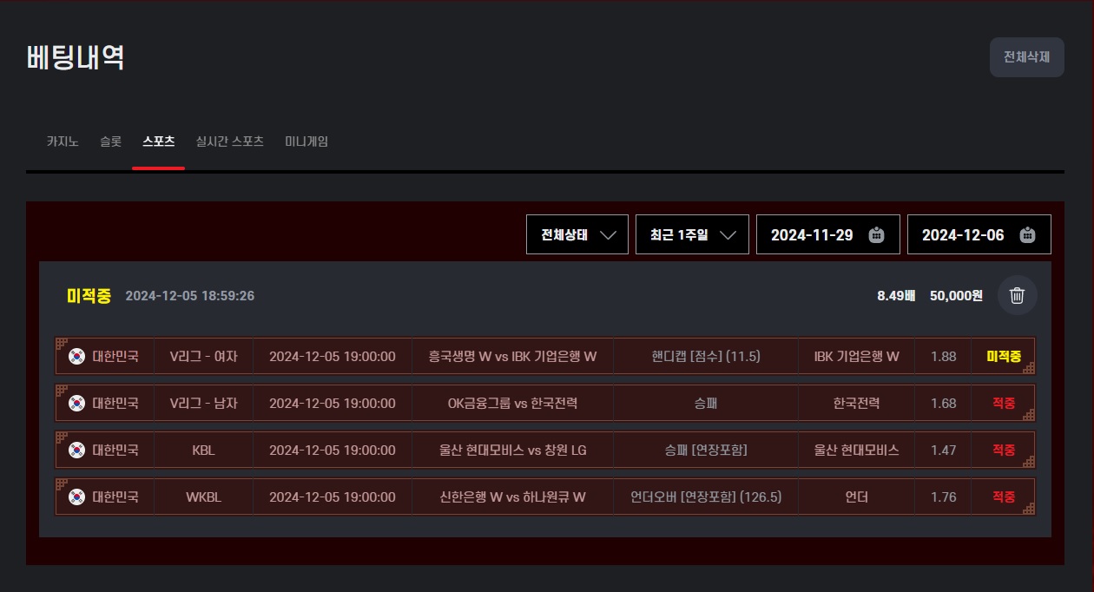Click the 베팅내역 page heading
Viewport: 1094px width, 592px height.
pos(76,57)
